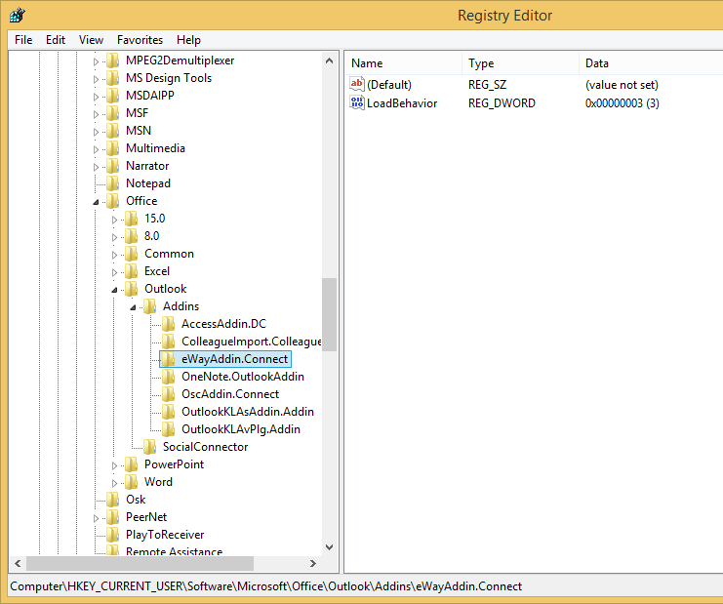Expand the Multimedia key
The height and width of the screenshot is (604, 723).
[x=96, y=149]
